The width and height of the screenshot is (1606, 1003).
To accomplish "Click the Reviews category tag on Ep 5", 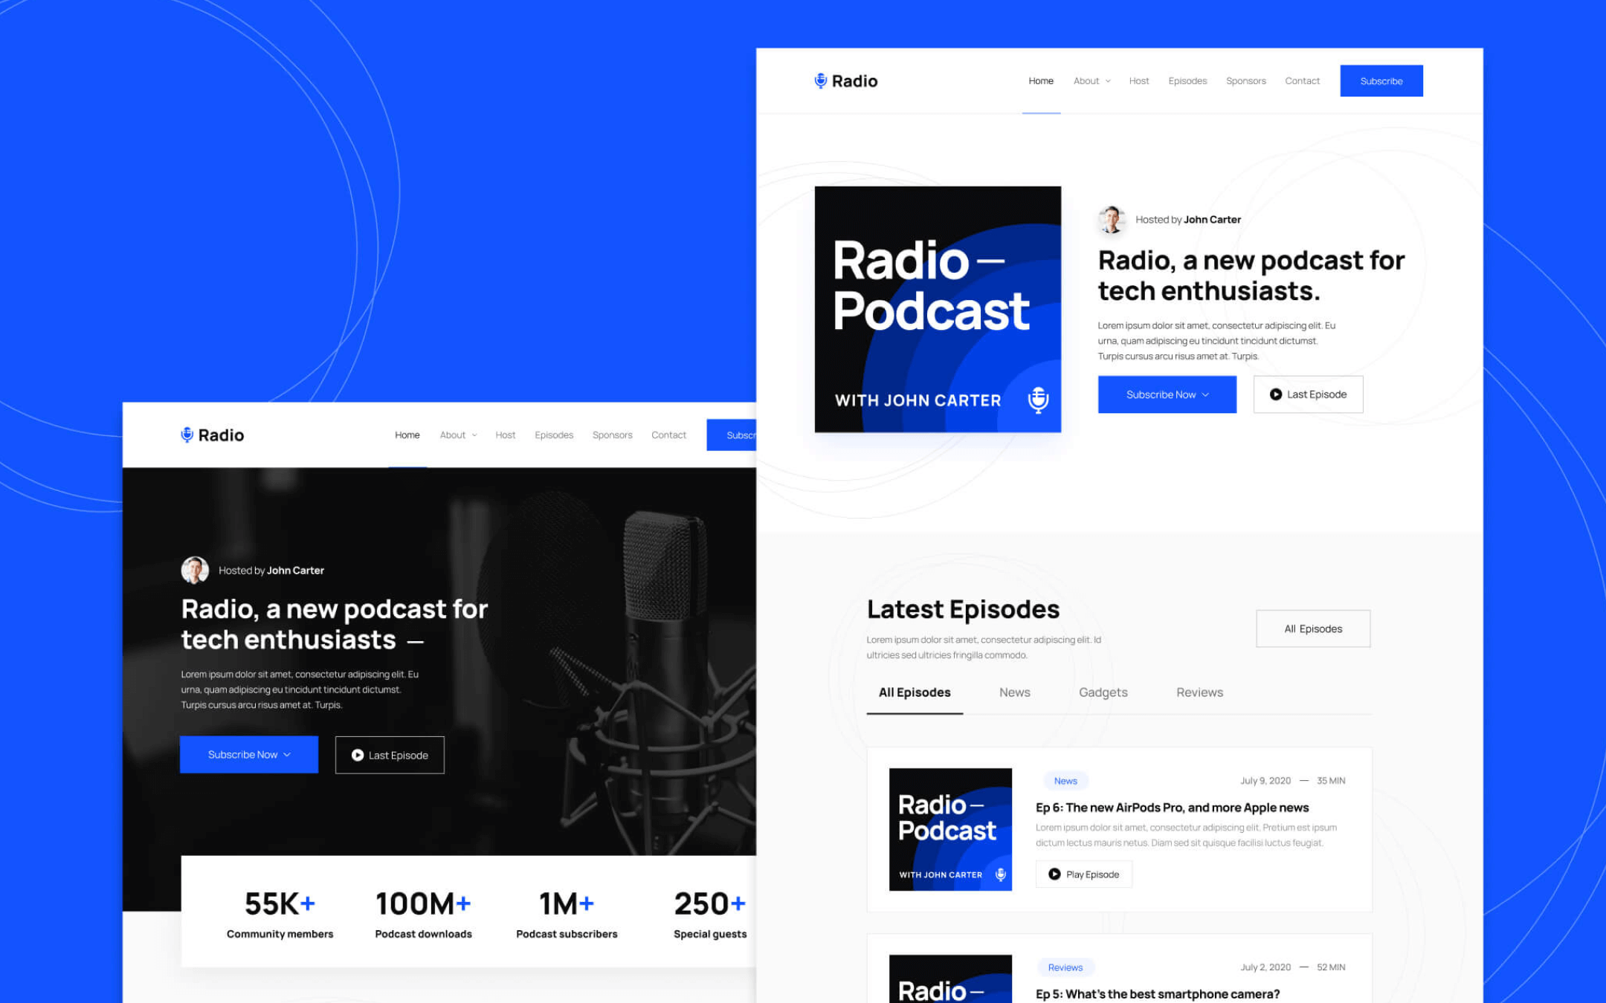I will (x=1065, y=967).
